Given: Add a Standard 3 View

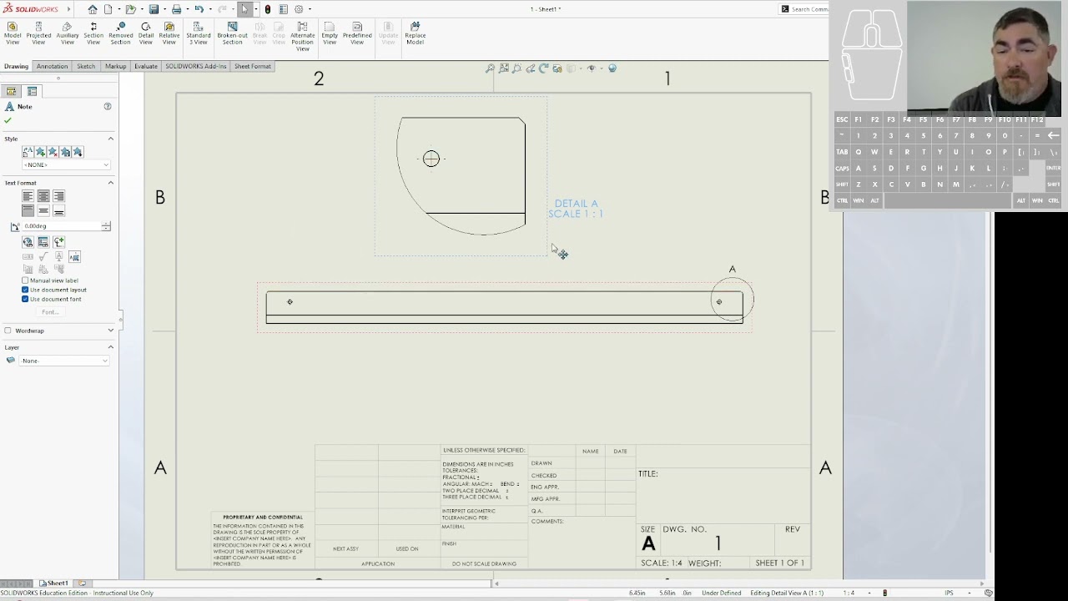Looking at the screenshot, I should tap(199, 33).
